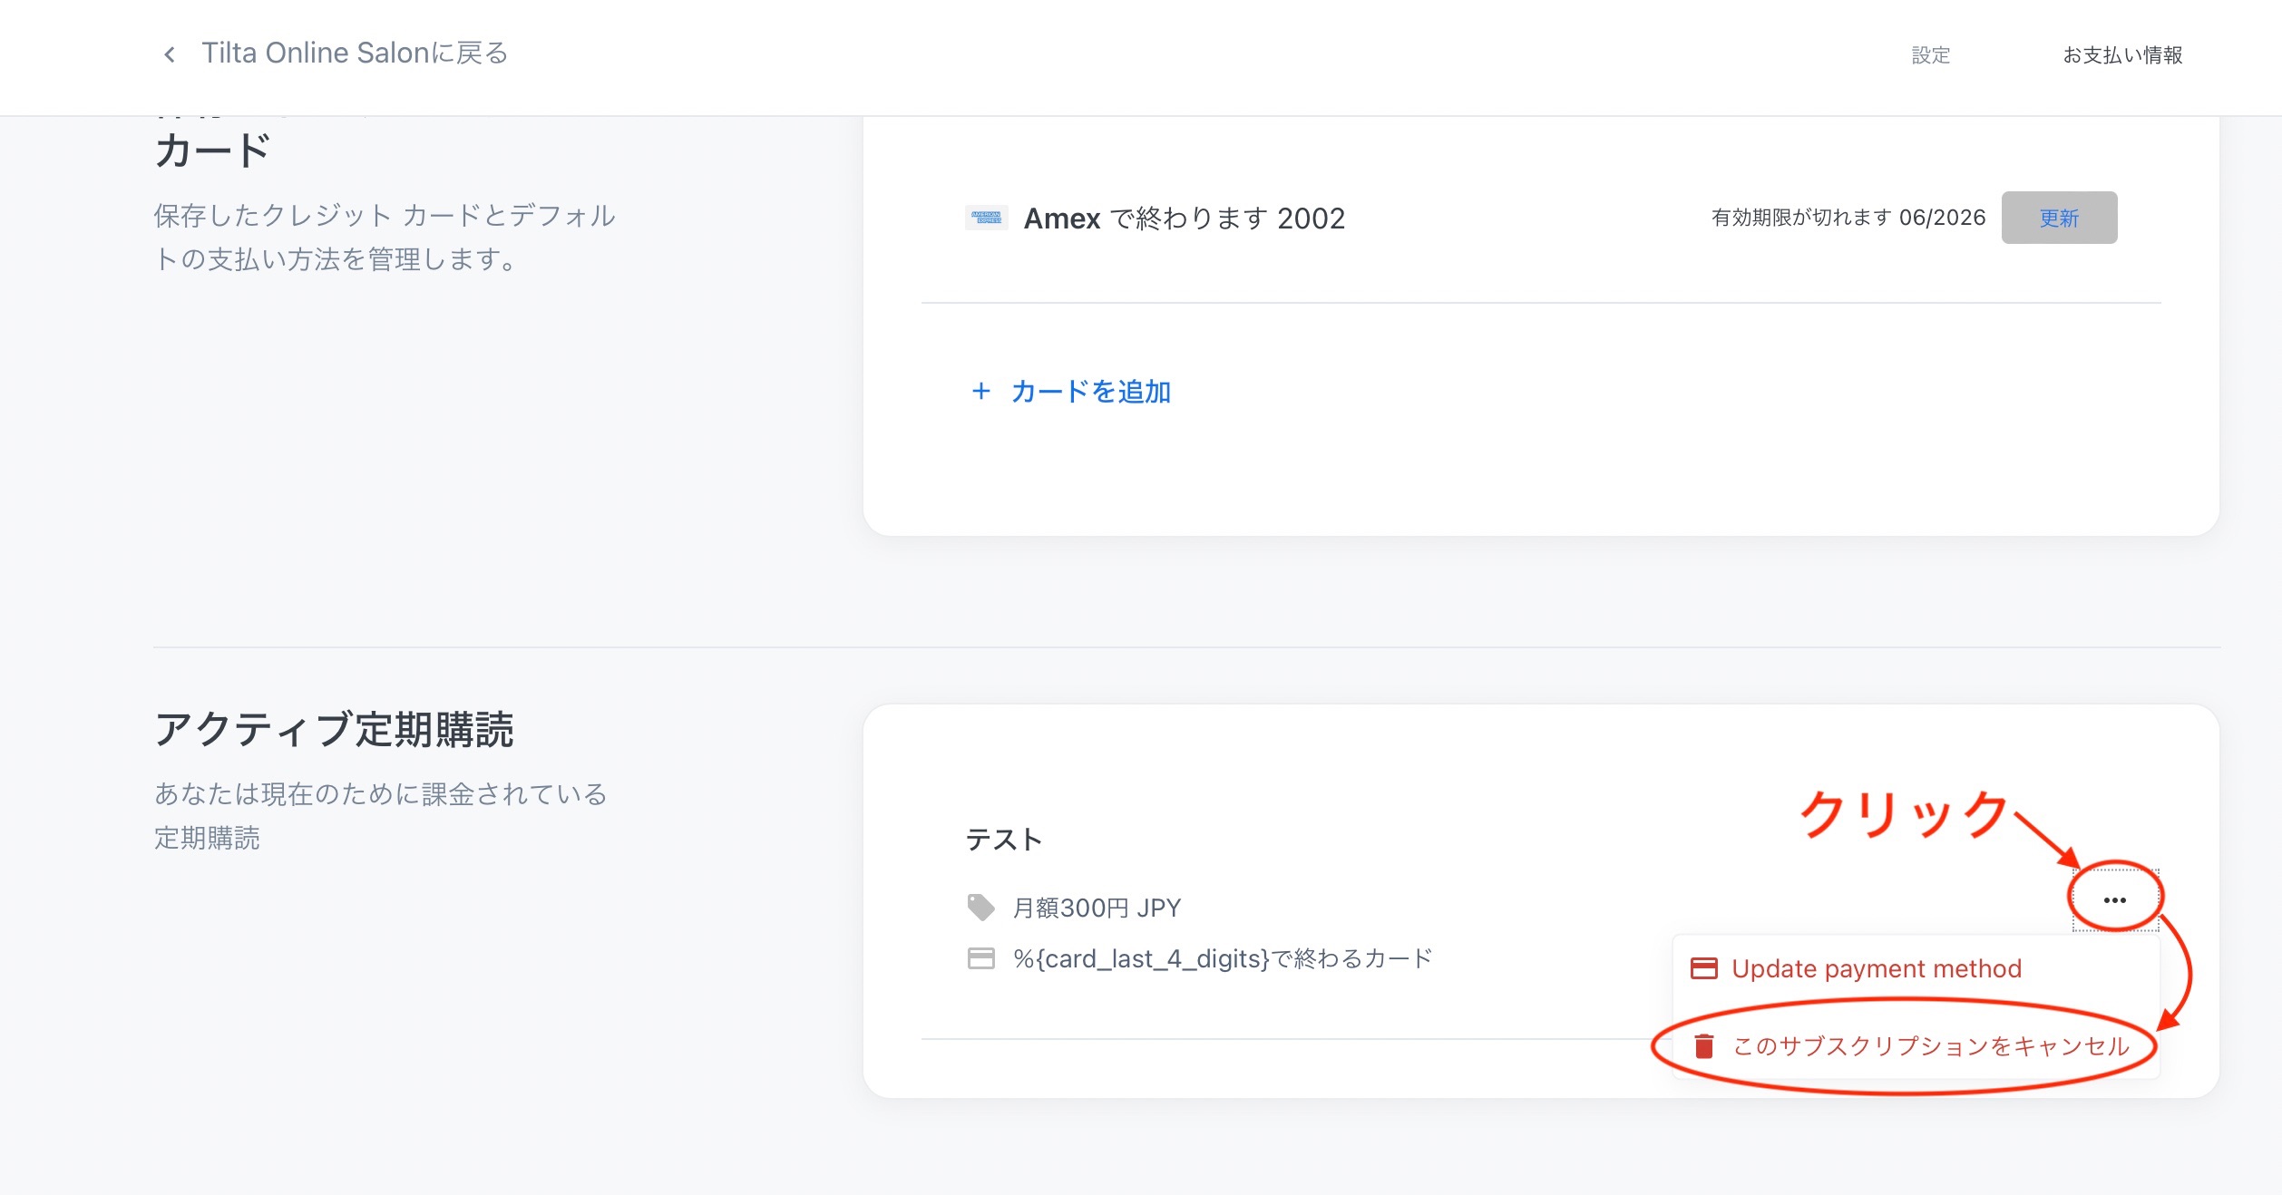The height and width of the screenshot is (1195, 2282).
Task: Click the Amex card logo icon
Action: [x=986, y=218]
